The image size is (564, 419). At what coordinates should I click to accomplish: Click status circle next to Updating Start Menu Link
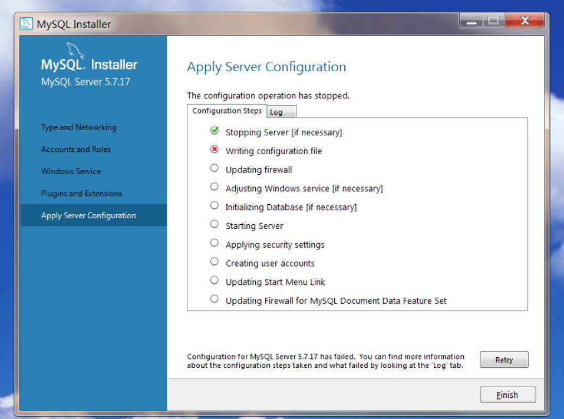point(215,280)
